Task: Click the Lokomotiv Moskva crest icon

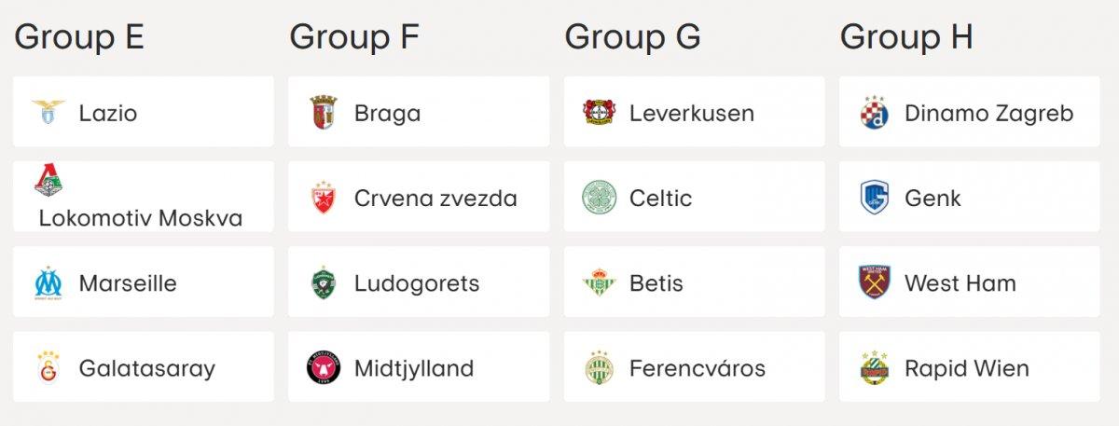Action: click(x=48, y=180)
